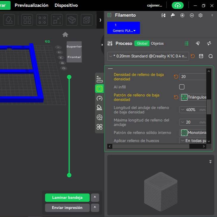The height and width of the screenshot is (217, 217).
Task: Enable the AI infill checkbox
Action: [x=182, y=87]
